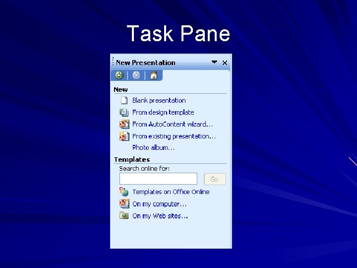Click the green Back arrow icon
Image resolution: width=357 pixels, height=268 pixels.
pyautogui.click(x=119, y=75)
